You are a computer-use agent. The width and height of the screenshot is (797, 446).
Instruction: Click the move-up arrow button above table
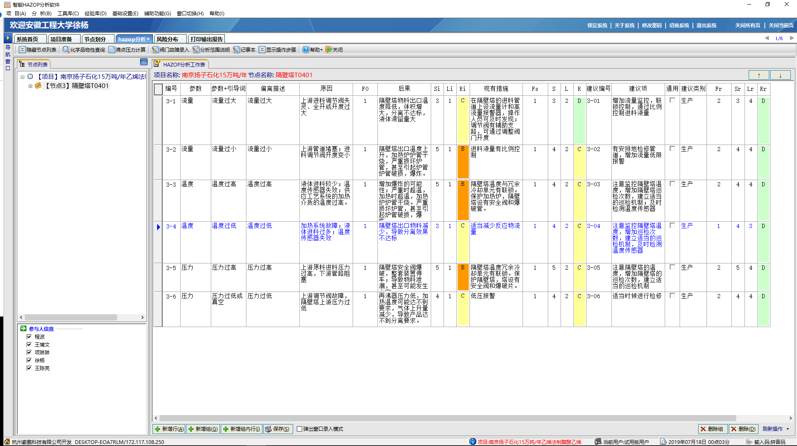[x=759, y=75]
